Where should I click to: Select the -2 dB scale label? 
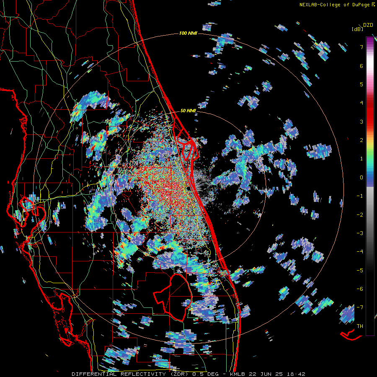coord(360,215)
